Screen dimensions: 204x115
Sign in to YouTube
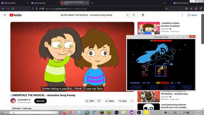pos(192,15)
